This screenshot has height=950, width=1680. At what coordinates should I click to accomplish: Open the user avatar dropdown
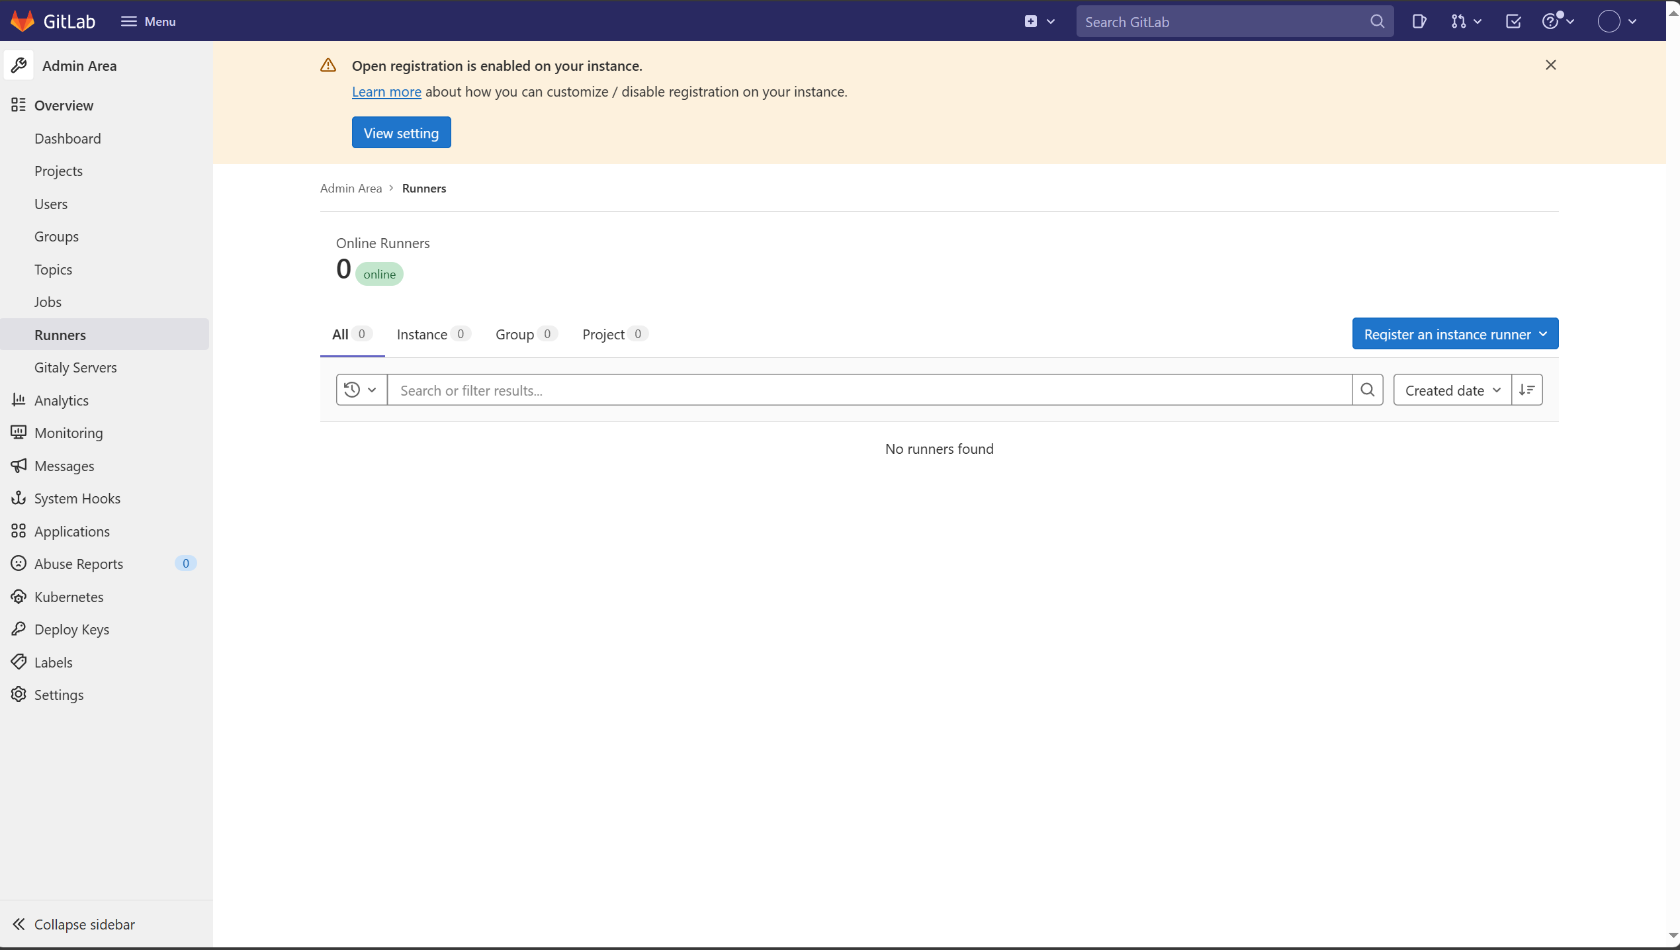tap(1617, 21)
